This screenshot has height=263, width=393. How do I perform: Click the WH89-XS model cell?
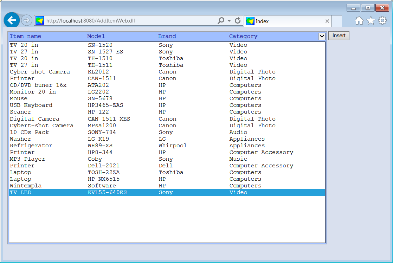[x=100, y=146]
